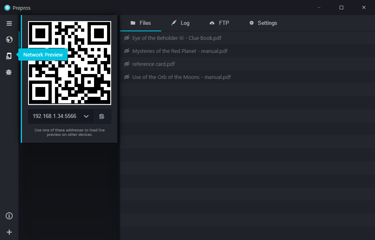Open the hamburger menu in the sidebar

point(9,24)
